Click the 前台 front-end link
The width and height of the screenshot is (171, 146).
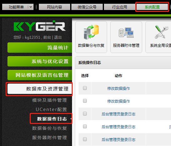(x=47, y=37)
